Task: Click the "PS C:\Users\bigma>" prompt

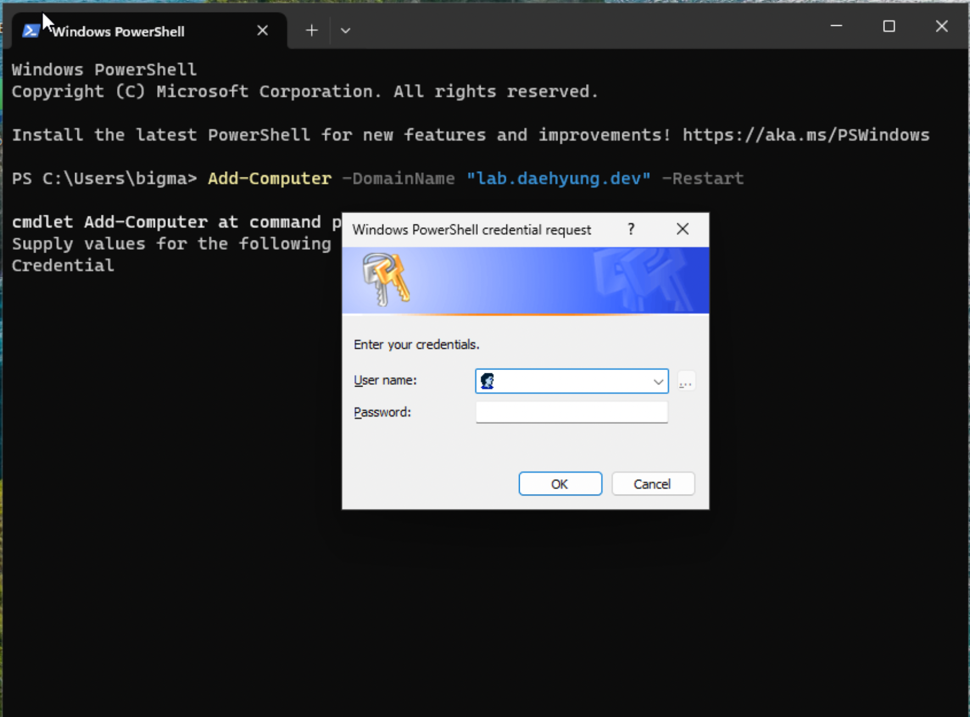Action: click(104, 178)
